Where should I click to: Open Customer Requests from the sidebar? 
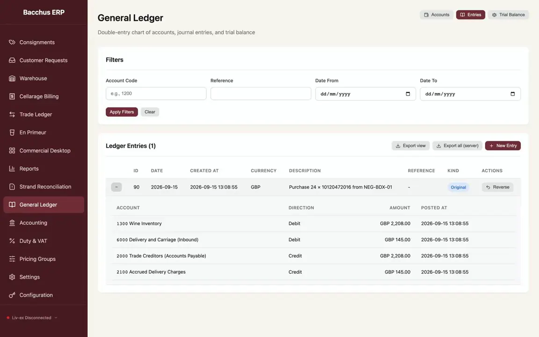[x=44, y=60]
